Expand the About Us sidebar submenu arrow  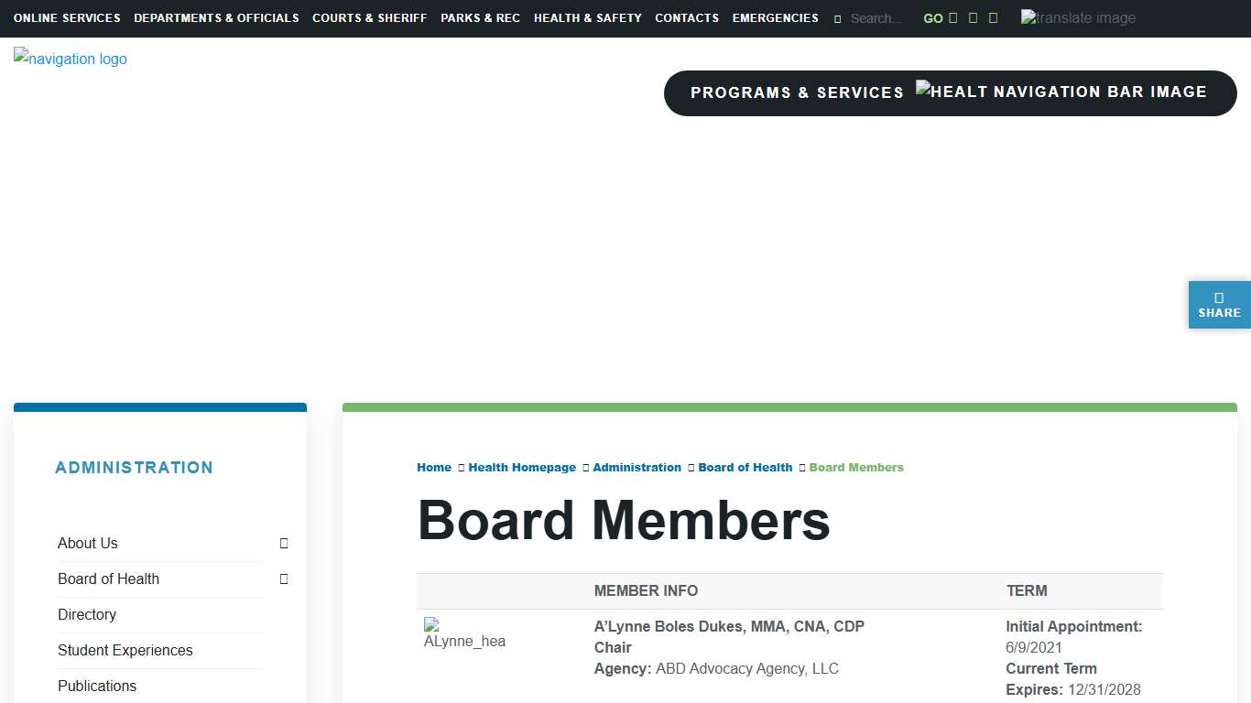tap(284, 544)
